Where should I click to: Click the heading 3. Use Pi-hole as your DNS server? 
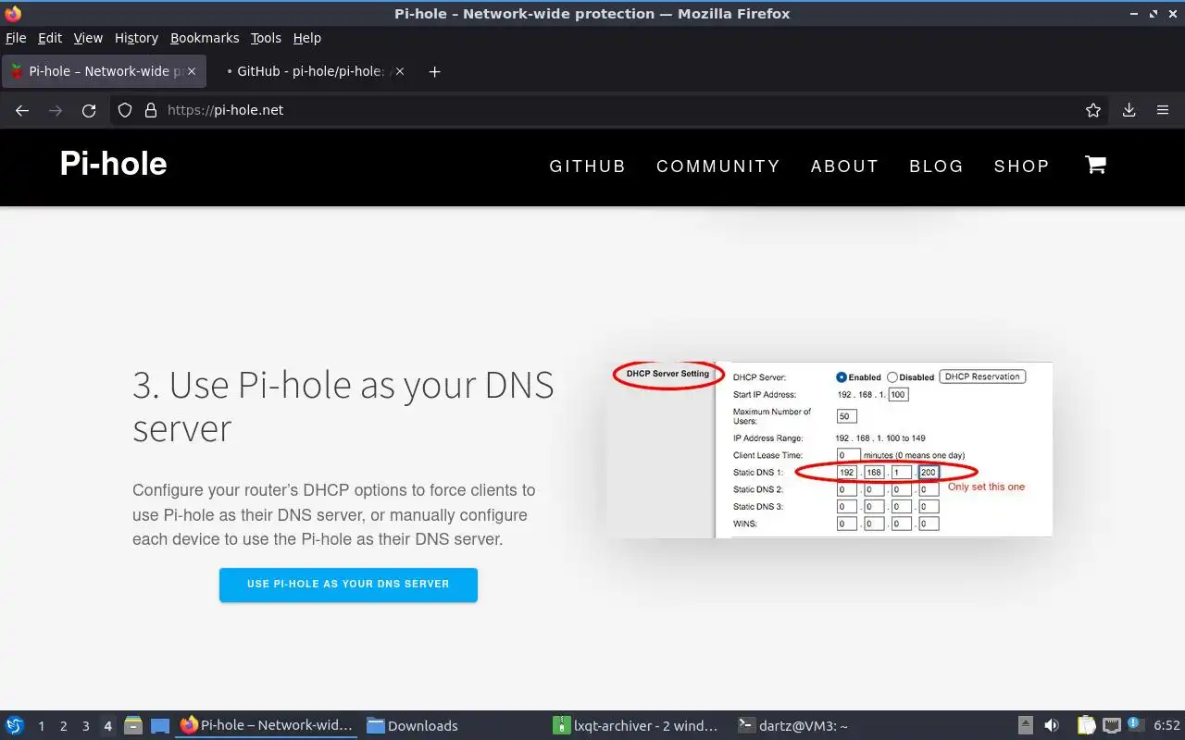coord(343,406)
